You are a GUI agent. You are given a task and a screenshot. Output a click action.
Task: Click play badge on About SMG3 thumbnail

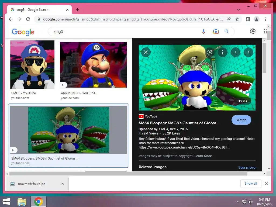pos(63,85)
